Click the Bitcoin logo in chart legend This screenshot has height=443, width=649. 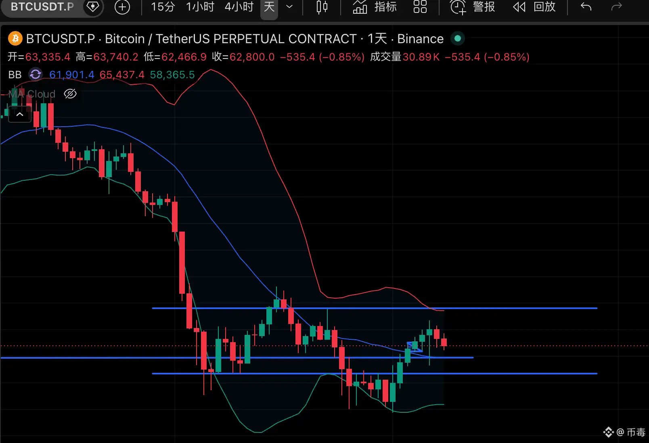click(x=15, y=39)
